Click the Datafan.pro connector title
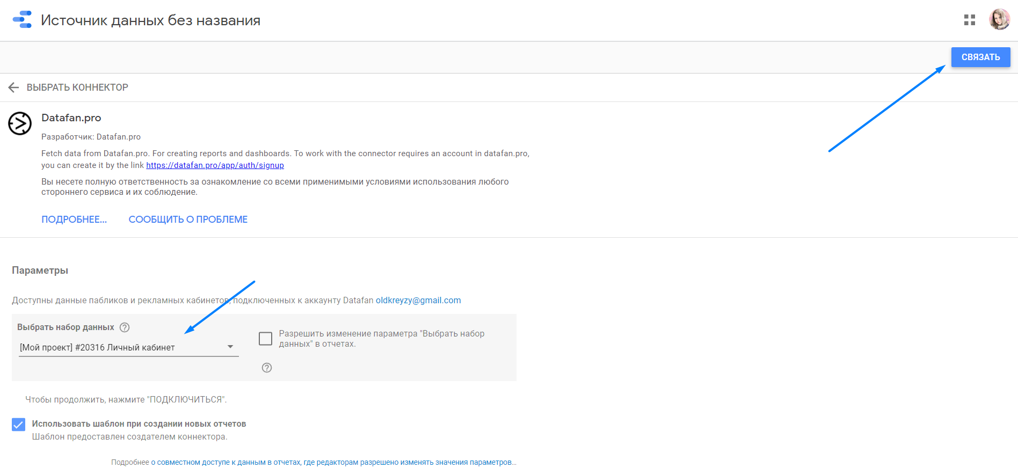1018x475 pixels. coord(71,118)
